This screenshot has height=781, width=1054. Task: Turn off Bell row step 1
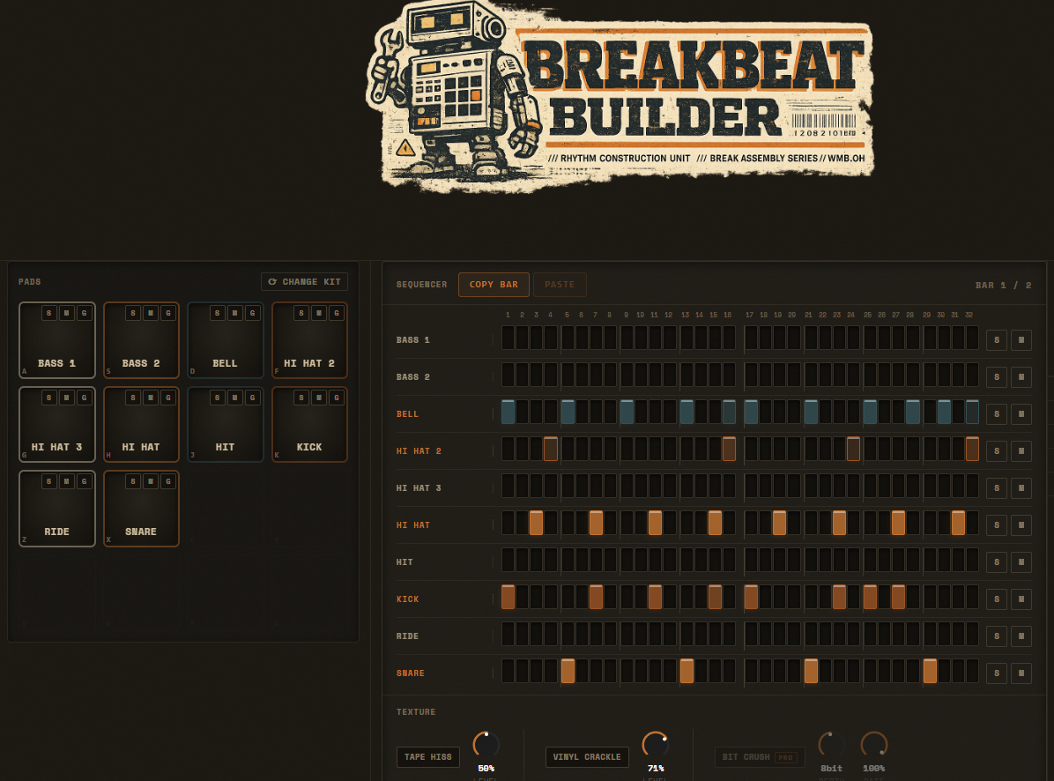coord(508,412)
